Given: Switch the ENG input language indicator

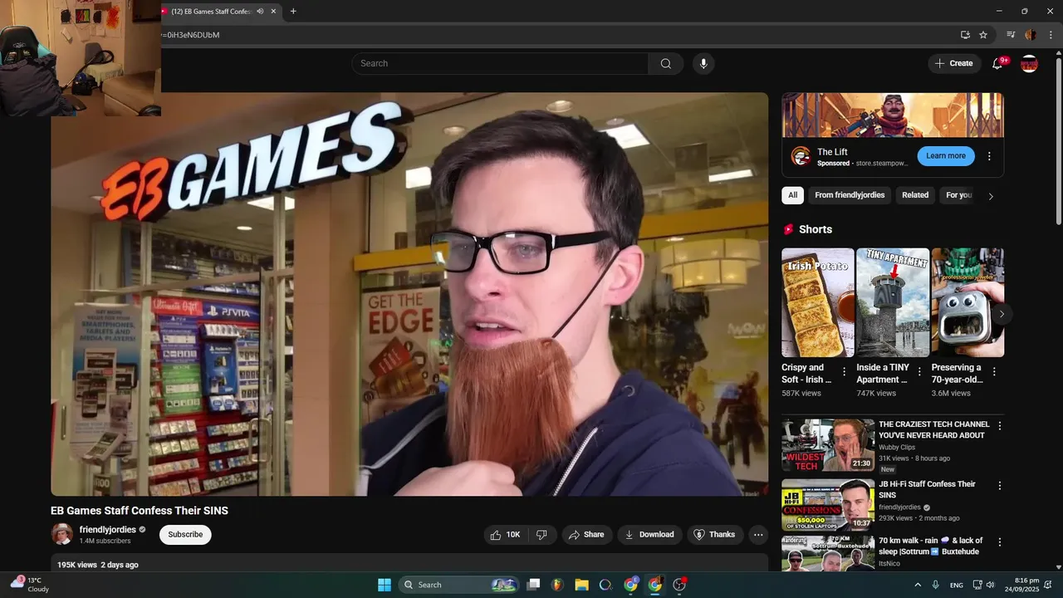Looking at the screenshot, I should tap(957, 585).
